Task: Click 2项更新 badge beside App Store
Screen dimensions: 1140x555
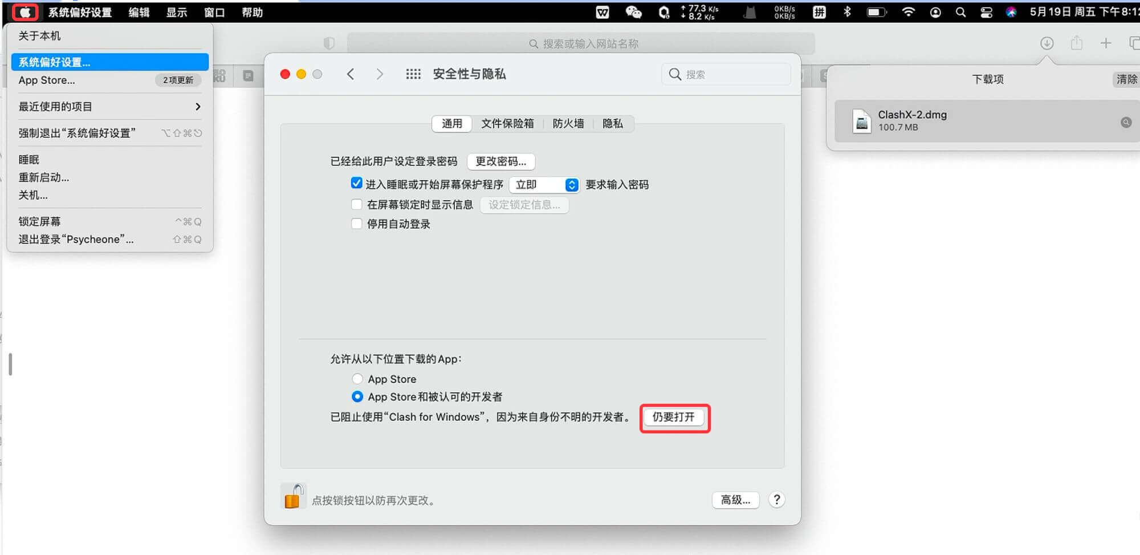Action: (178, 80)
